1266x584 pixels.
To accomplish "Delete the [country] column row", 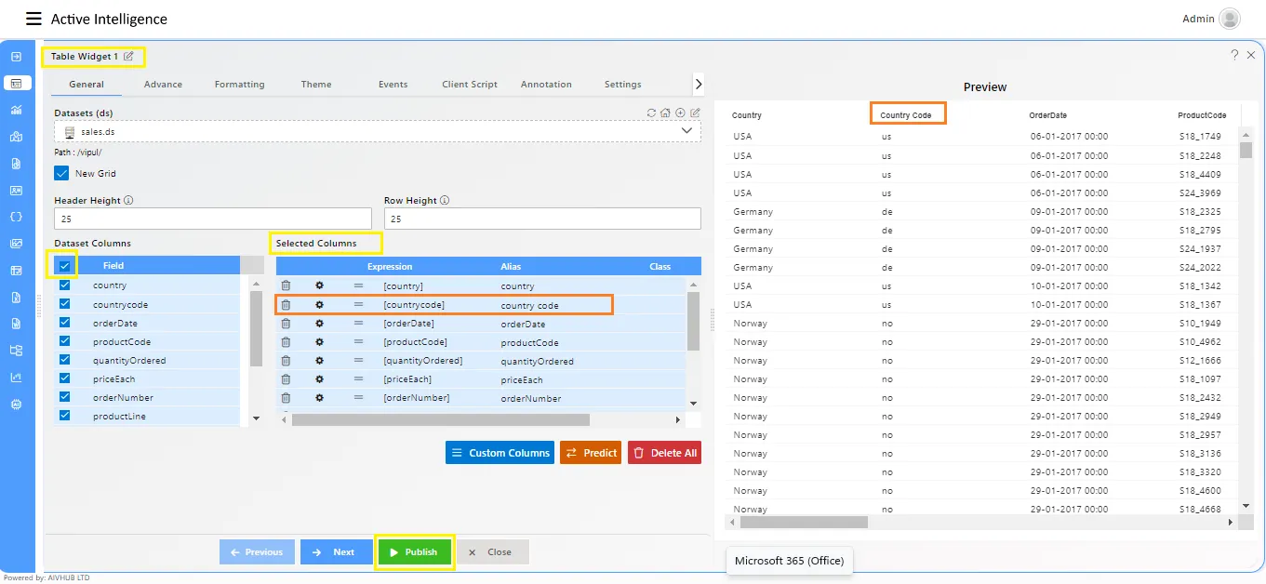I will click(x=286, y=285).
